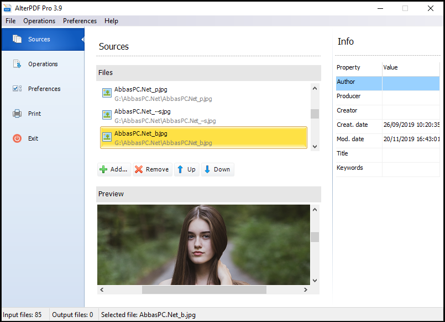Go to Operations in the sidebar
445x322 pixels.
point(43,64)
